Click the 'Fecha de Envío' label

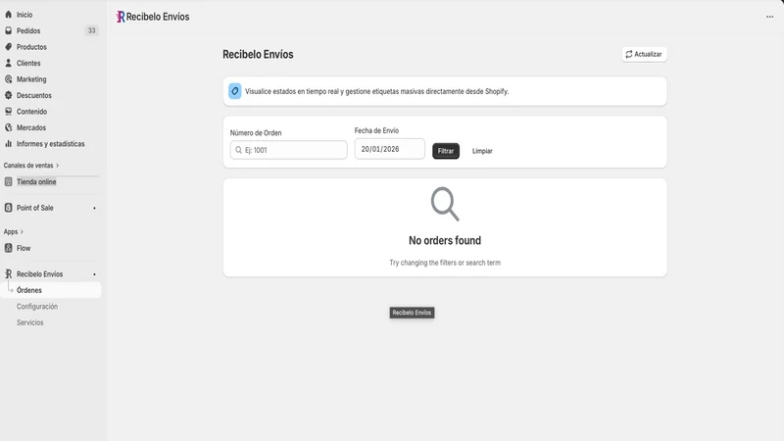(x=376, y=130)
